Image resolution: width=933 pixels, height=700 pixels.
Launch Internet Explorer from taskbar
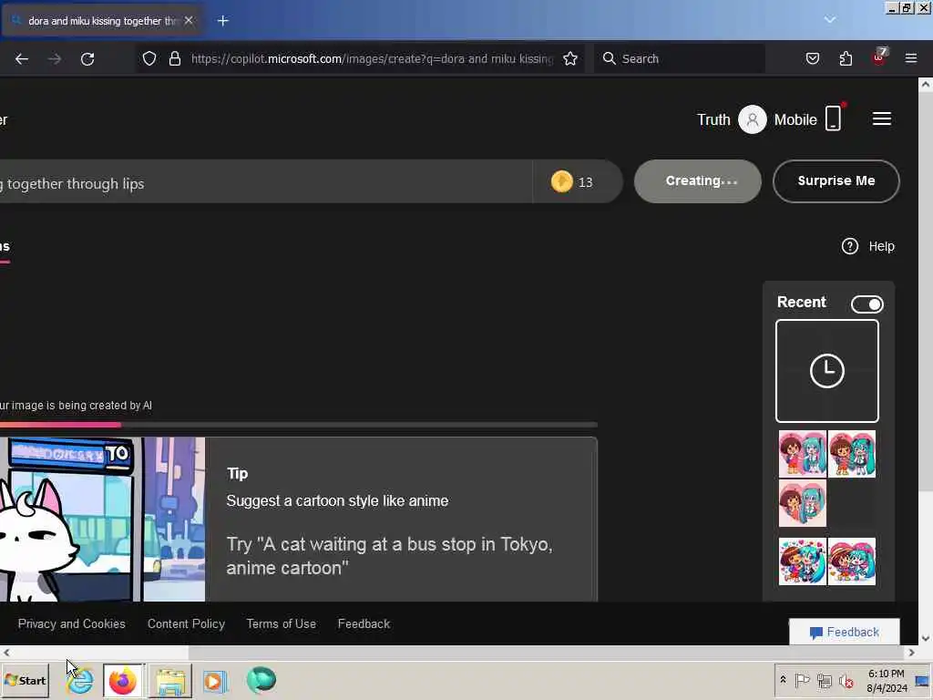coord(80,680)
